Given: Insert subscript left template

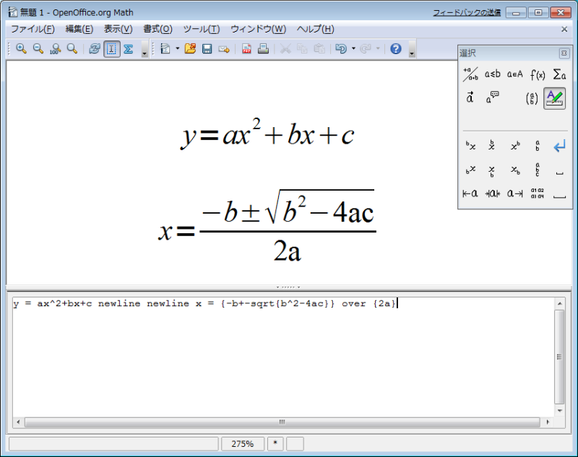Looking at the screenshot, I should [470, 170].
